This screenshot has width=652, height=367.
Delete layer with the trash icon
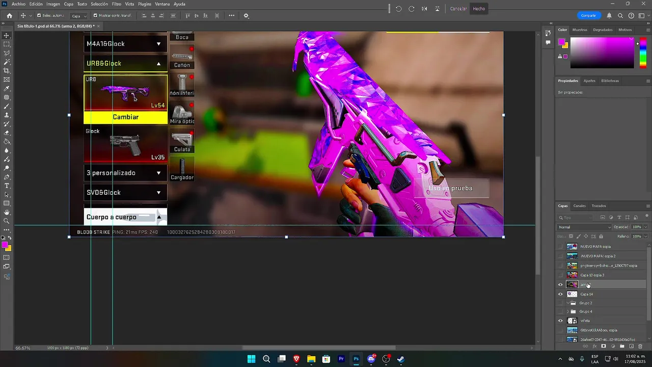tap(640, 346)
